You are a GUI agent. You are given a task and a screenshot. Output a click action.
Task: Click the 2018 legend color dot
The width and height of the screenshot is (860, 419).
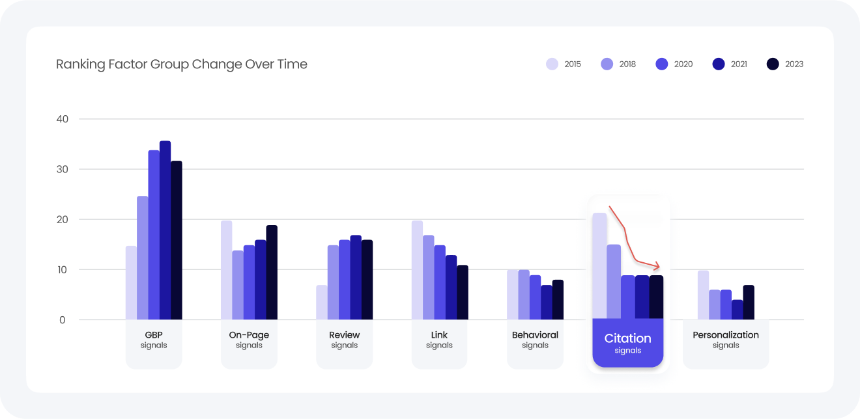(607, 64)
